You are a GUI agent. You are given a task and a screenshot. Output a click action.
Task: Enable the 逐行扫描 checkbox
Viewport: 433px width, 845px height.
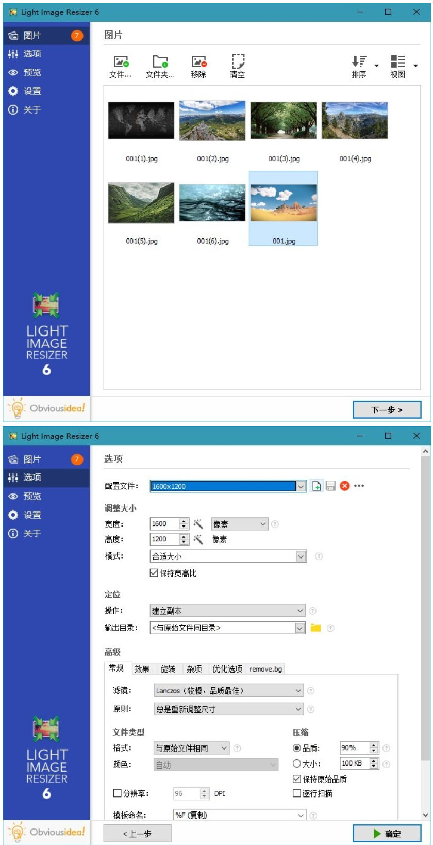[x=297, y=793]
